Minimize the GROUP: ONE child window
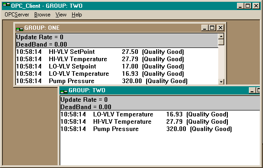 pos(205,28)
